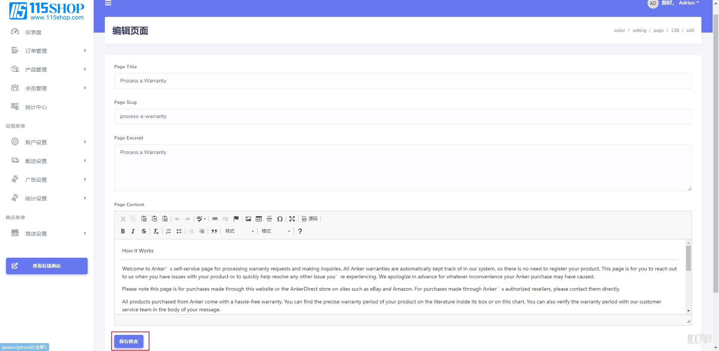Toggle italic formatting
719x351 pixels.
coord(133,231)
